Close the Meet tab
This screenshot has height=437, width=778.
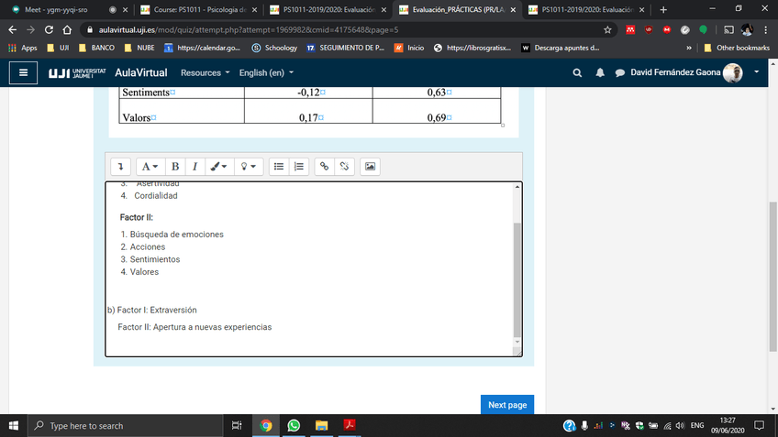(125, 9)
